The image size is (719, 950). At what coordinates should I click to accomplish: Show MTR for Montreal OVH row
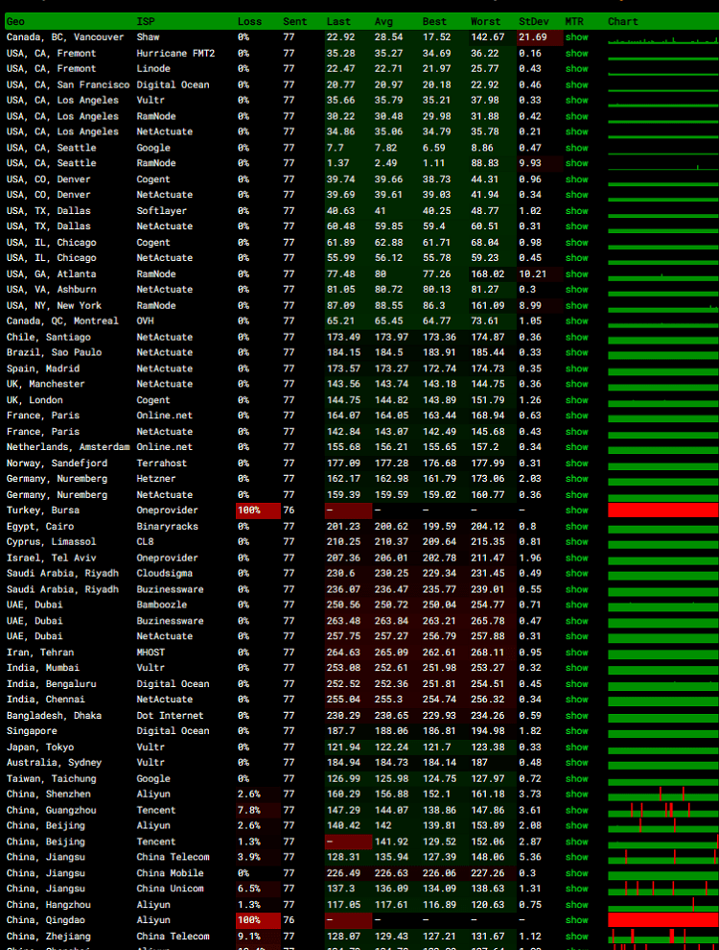[577, 321]
